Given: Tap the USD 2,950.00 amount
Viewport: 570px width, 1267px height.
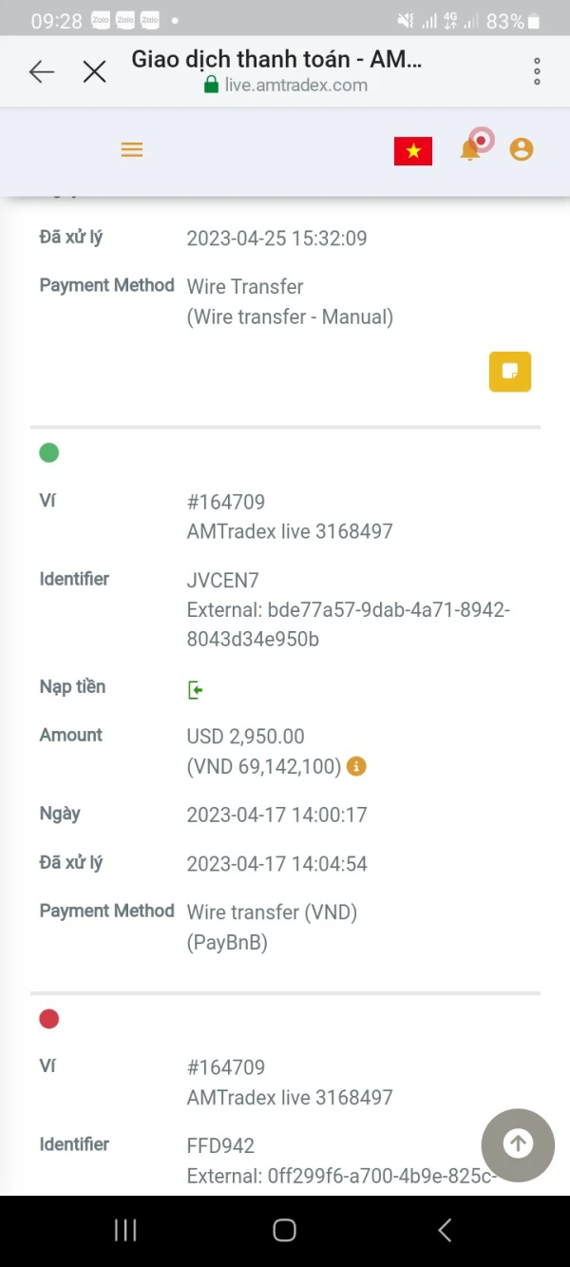Looking at the screenshot, I should click(x=246, y=737).
